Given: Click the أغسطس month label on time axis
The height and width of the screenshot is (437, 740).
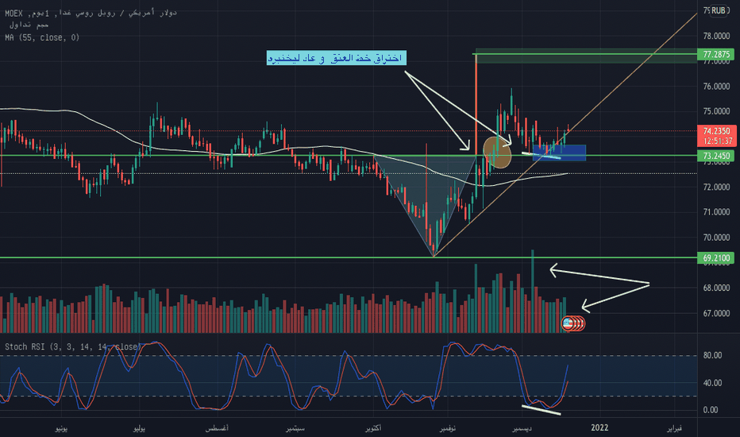Looking at the screenshot, I should pyautogui.click(x=217, y=428).
